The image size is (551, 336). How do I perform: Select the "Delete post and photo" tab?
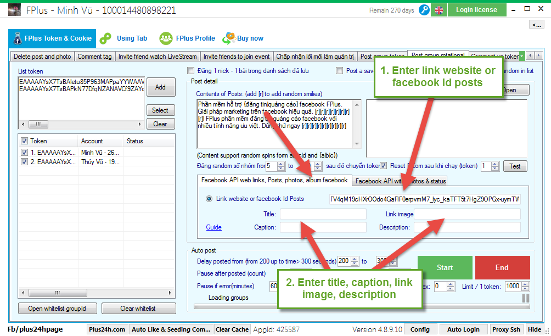coord(42,57)
